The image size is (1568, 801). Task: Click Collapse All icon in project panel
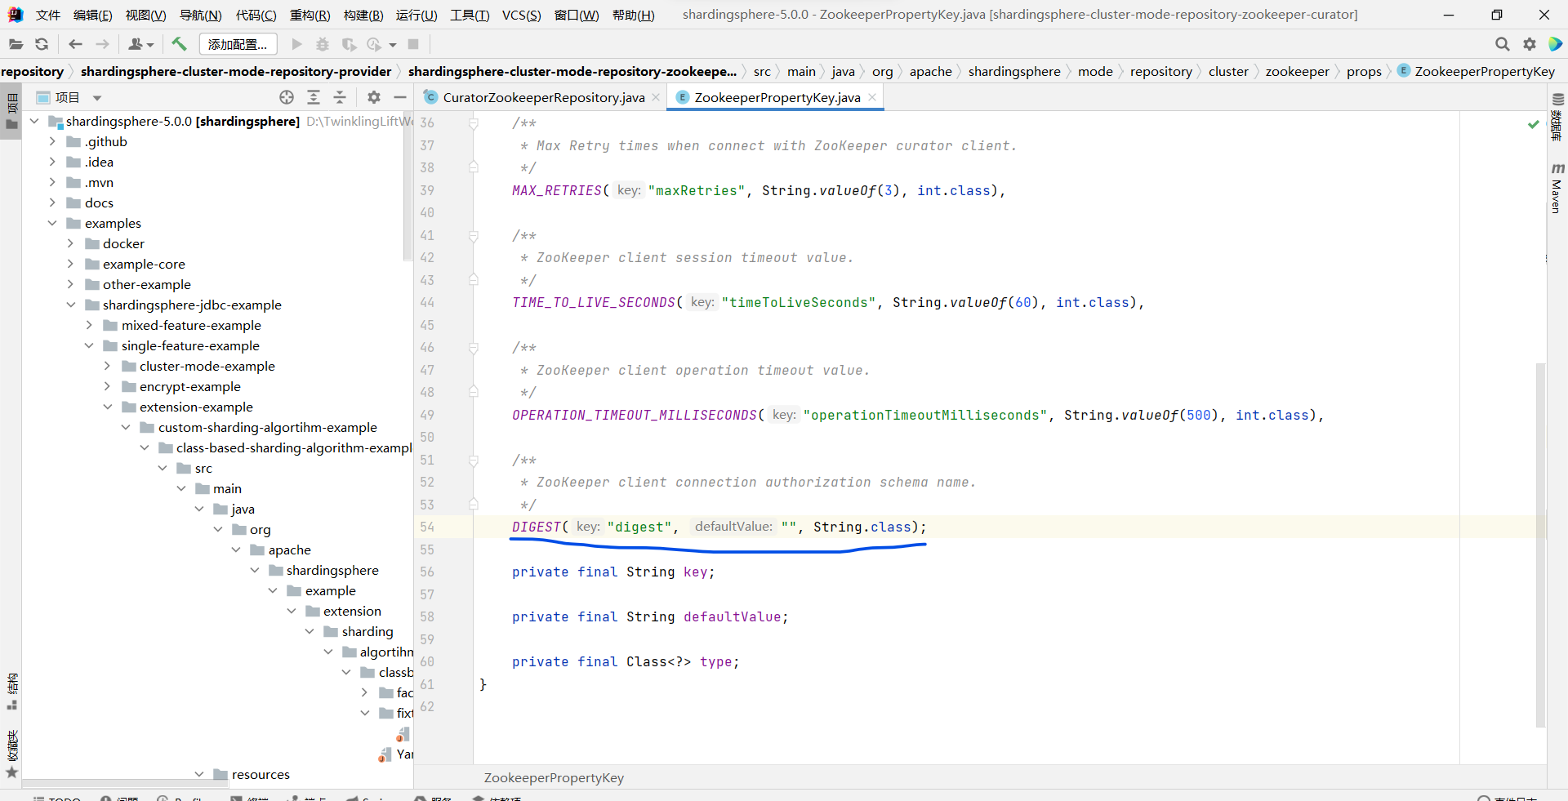pos(340,97)
